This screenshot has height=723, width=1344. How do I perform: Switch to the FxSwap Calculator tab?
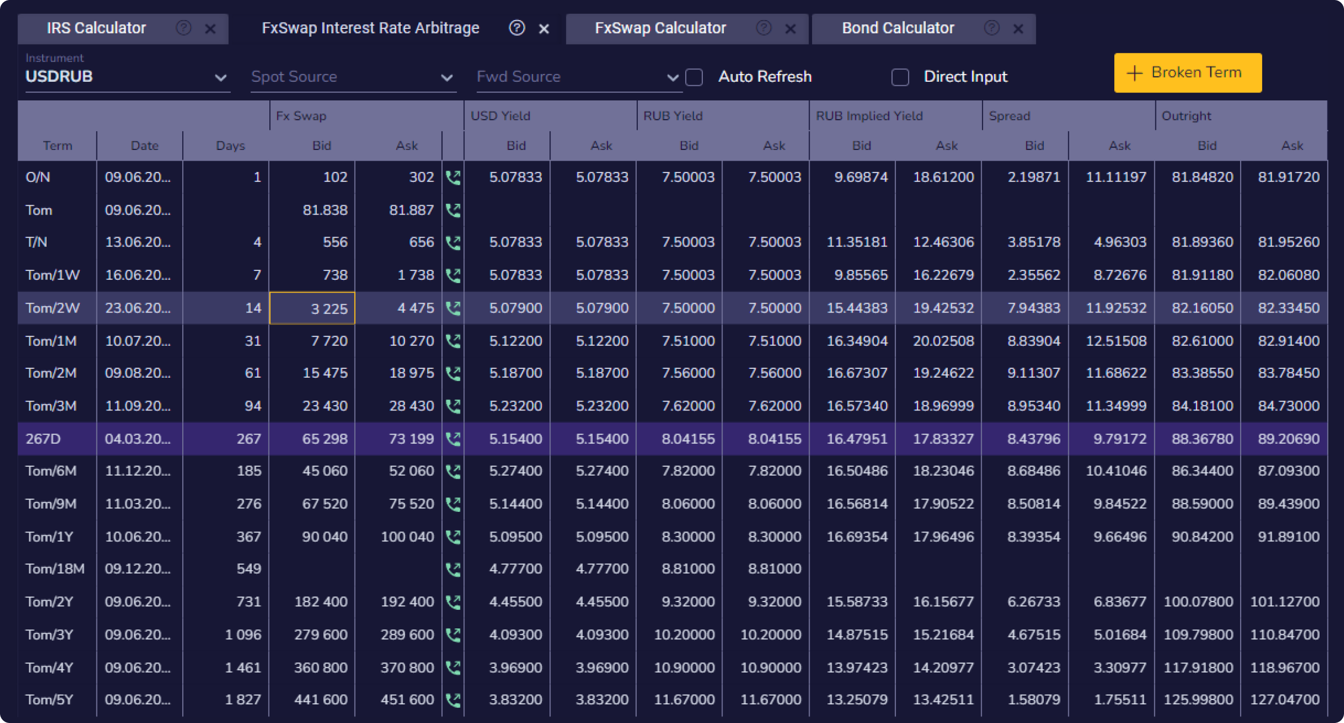pos(660,28)
